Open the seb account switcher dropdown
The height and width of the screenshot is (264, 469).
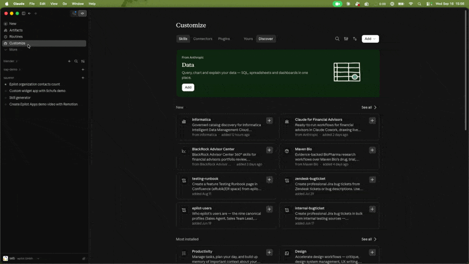pyautogui.click(x=21, y=258)
